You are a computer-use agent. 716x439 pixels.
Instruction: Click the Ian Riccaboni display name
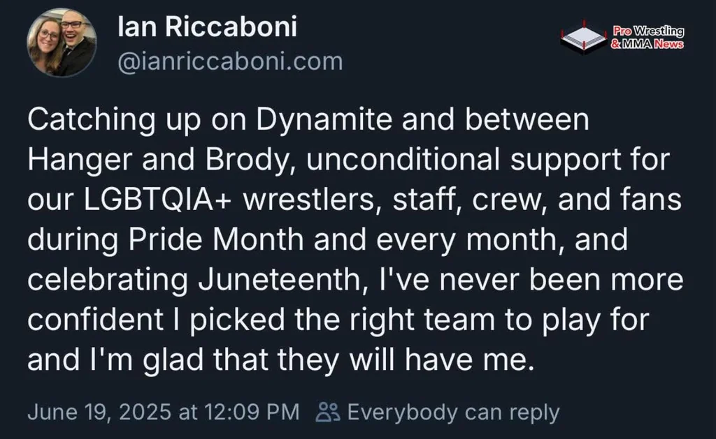207,27
